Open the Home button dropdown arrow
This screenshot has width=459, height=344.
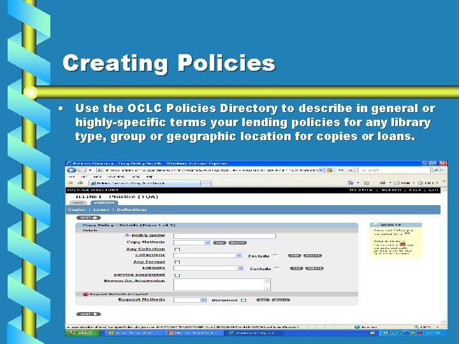click(358, 183)
